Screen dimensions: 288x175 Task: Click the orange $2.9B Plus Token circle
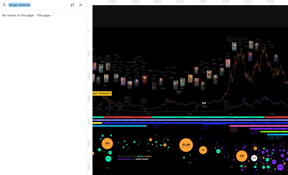(186, 145)
